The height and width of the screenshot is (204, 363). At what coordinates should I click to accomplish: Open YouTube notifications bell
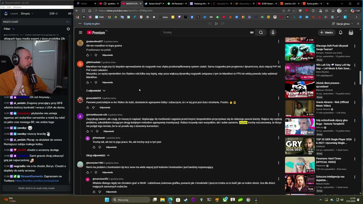341,33
